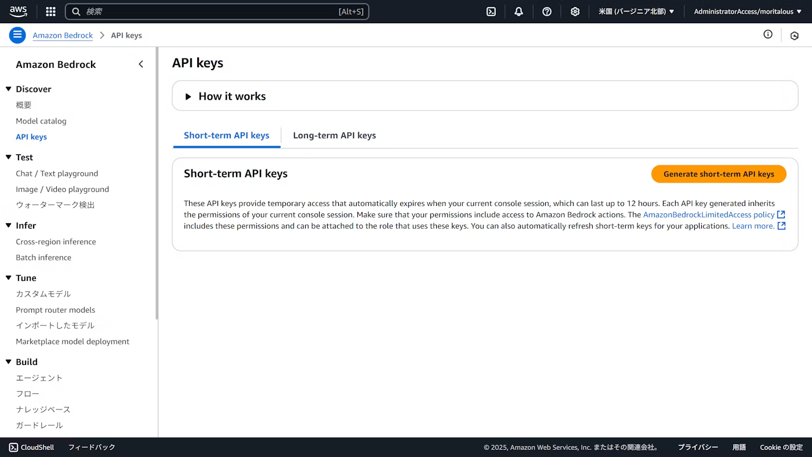Follow the Learn more link
The image size is (812, 457).
click(x=753, y=226)
